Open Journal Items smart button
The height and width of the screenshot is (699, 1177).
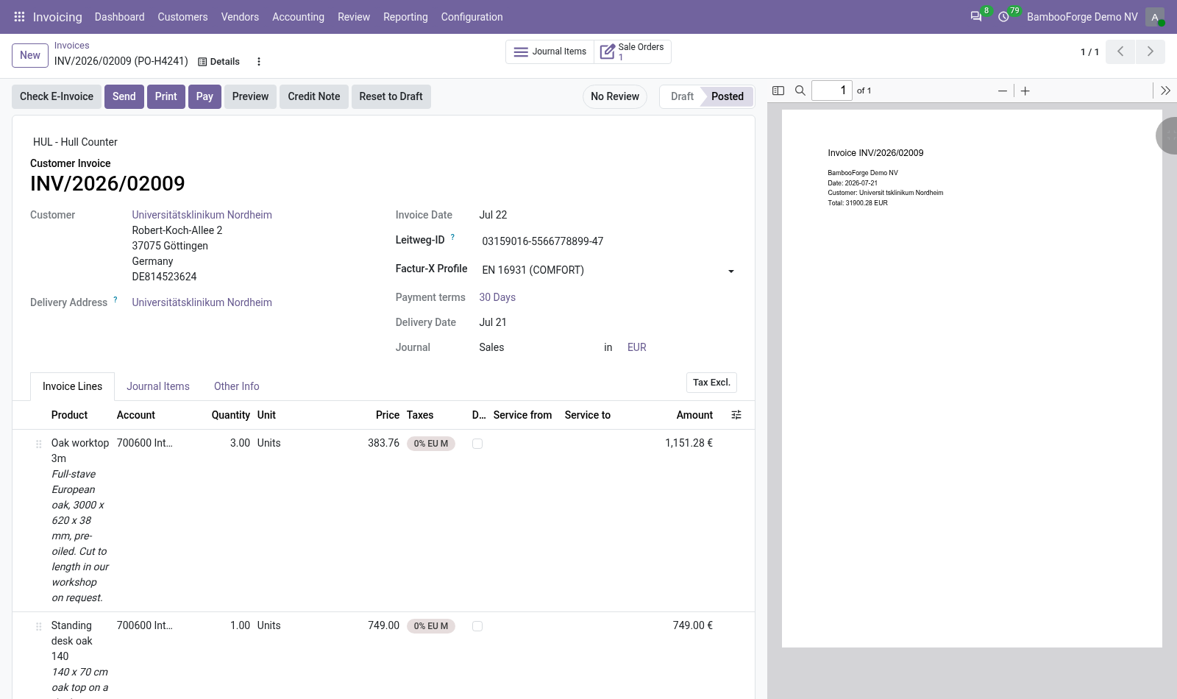tap(550, 52)
